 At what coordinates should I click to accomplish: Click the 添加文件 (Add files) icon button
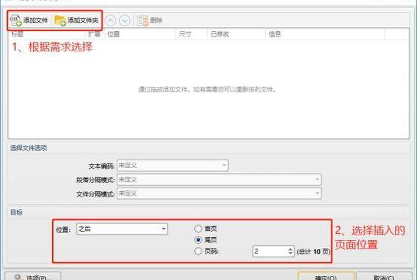[29, 20]
